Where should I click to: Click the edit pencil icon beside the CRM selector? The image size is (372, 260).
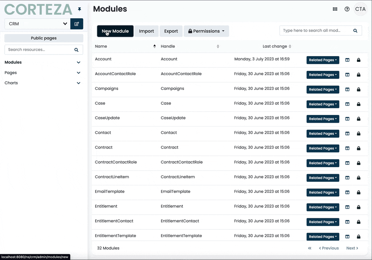point(77,24)
